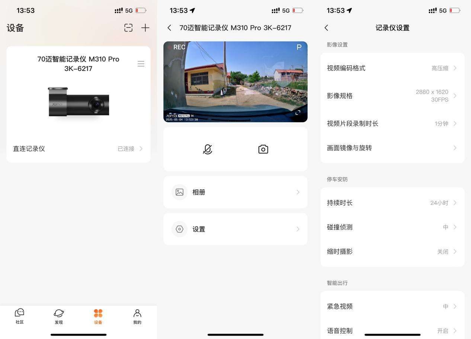The image size is (471, 339).
Task: Tap the P parking indicator
Action: [299, 47]
